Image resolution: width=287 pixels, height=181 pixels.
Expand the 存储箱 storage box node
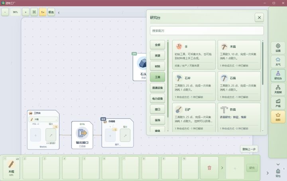(117, 145)
